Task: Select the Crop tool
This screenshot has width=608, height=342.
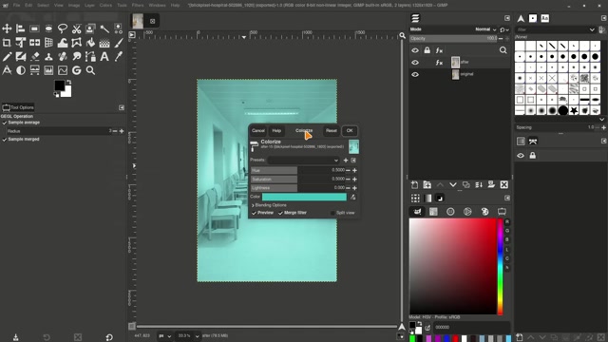Action: [7, 43]
